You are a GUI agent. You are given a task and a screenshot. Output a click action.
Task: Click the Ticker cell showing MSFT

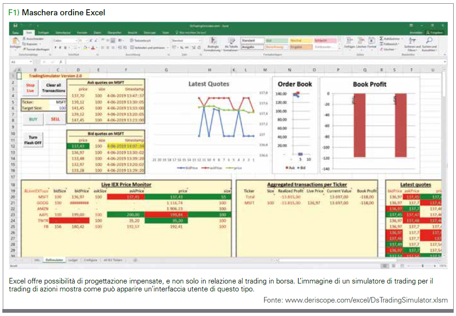58,102
